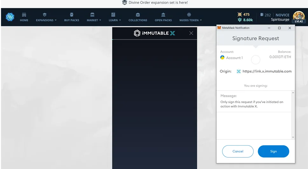Click the temple icon in announcement banner
This screenshot has height=169, width=308.
pyautogui.click(x=125, y=3)
